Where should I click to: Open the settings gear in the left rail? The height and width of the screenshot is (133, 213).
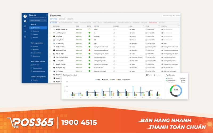click(x=25, y=26)
